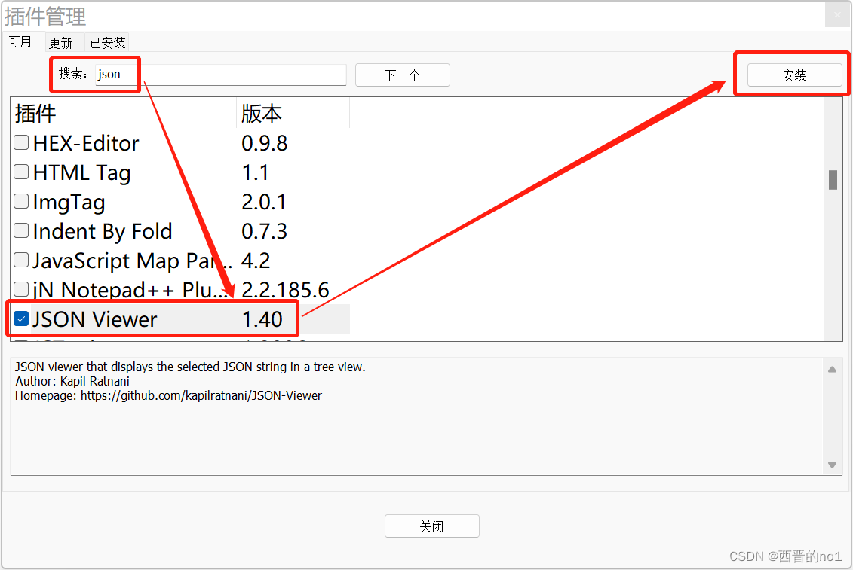Click version 1.40 cell
Screen dimensions: 853x570
point(262,319)
